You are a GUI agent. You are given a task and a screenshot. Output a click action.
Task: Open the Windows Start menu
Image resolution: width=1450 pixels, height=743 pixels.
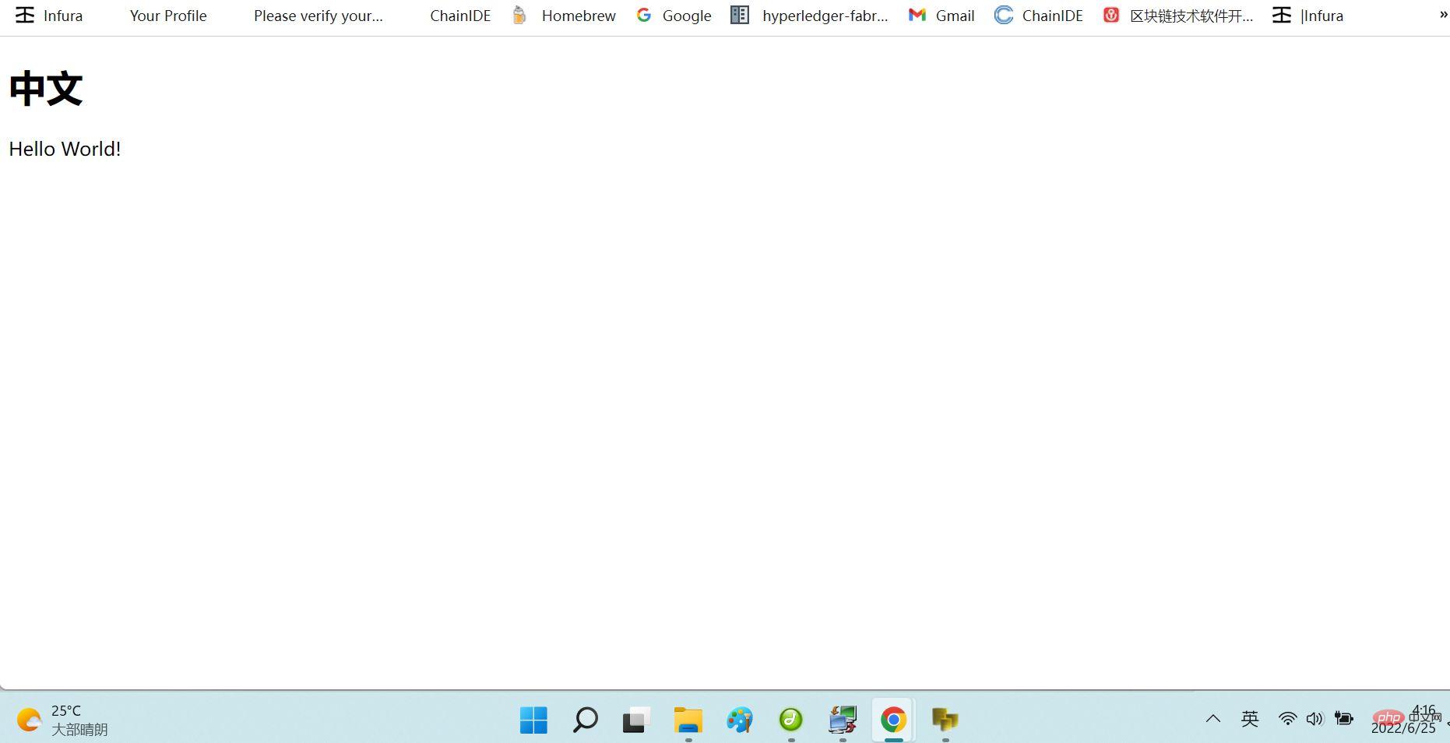click(x=533, y=720)
